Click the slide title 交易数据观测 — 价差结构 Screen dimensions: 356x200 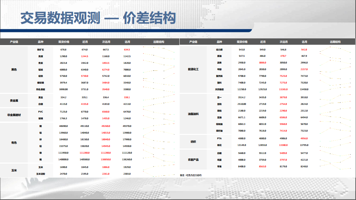98,18
